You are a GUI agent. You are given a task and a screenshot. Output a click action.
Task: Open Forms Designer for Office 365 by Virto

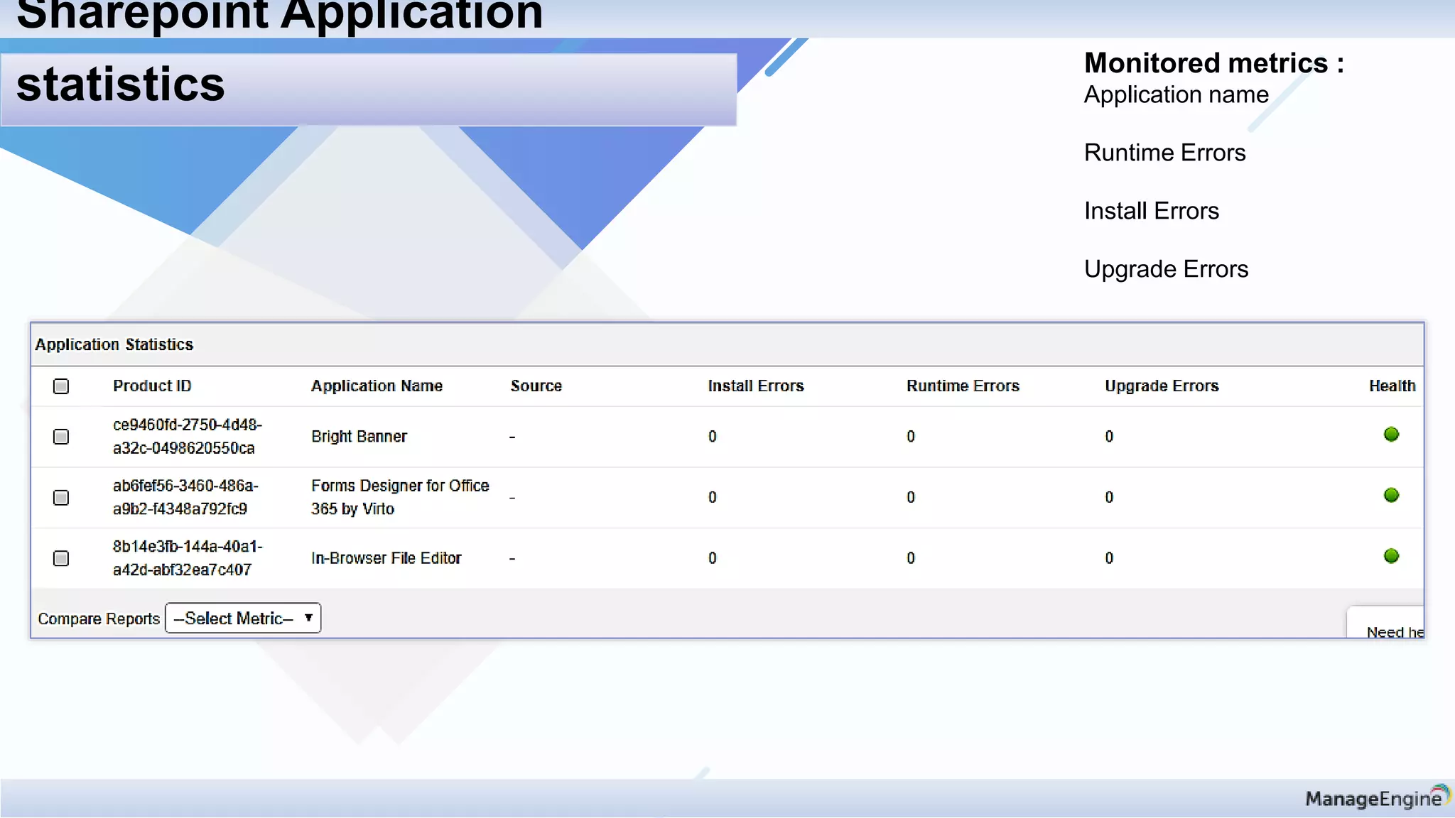tap(400, 497)
